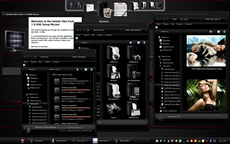Click the Поиск: Gr_wal_11 search field
The width and height of the screenshot is (230, 144).
(x=215, y=19)
